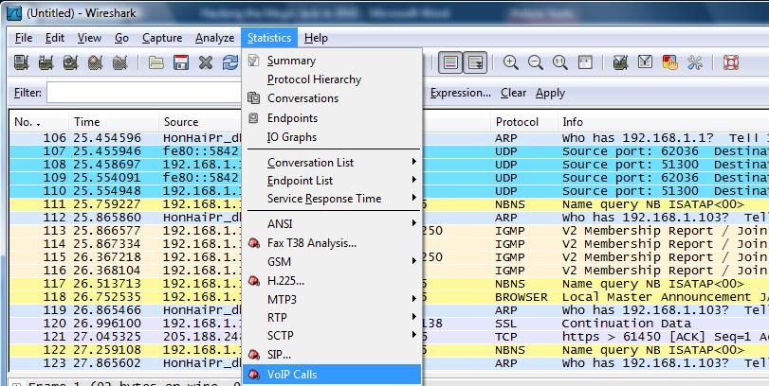The image size is (769, 386).
Task: Click the Zoom Out magnifier icon
Action: point(536,62)
